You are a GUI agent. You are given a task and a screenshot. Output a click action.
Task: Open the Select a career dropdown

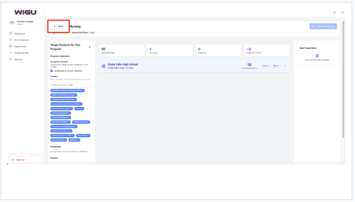point(71,85)
